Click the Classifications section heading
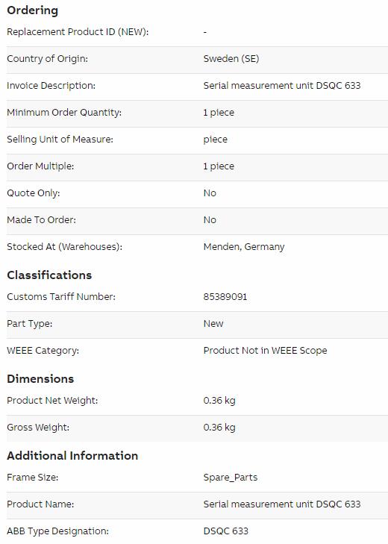The width and height of the screenshot is (388, 544). (x=49, y=275)
